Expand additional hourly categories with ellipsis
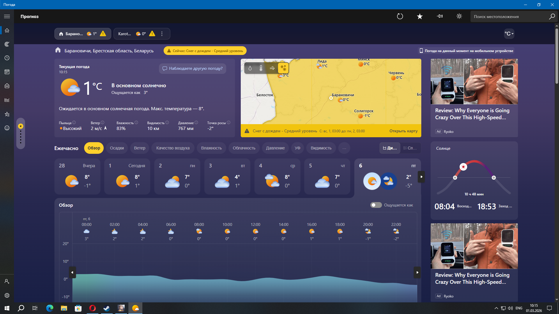The image size is (559, 314). (344, 148)
